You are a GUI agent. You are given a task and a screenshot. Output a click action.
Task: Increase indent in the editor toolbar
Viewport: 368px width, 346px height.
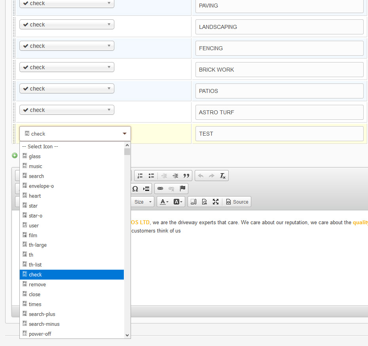pyautogui.click(x=175, y=176)
